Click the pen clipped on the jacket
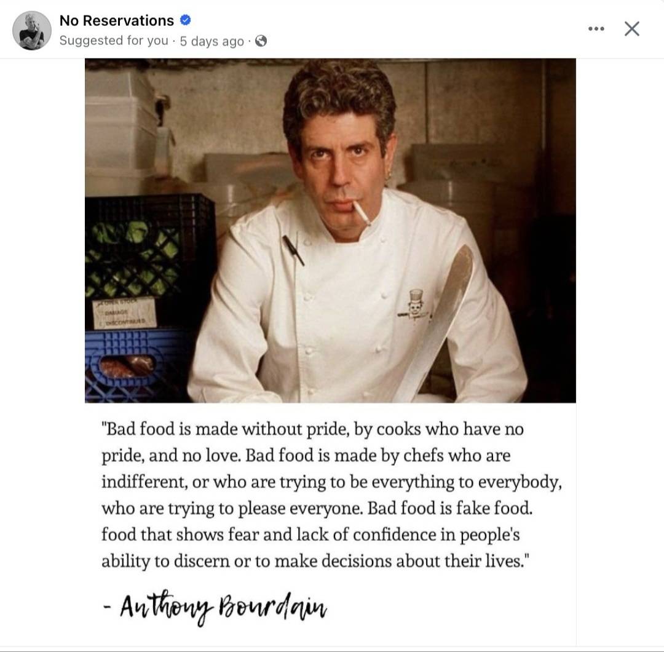Image resolution: width=664 pixels, height=652 pixels. tap(293, 250)
